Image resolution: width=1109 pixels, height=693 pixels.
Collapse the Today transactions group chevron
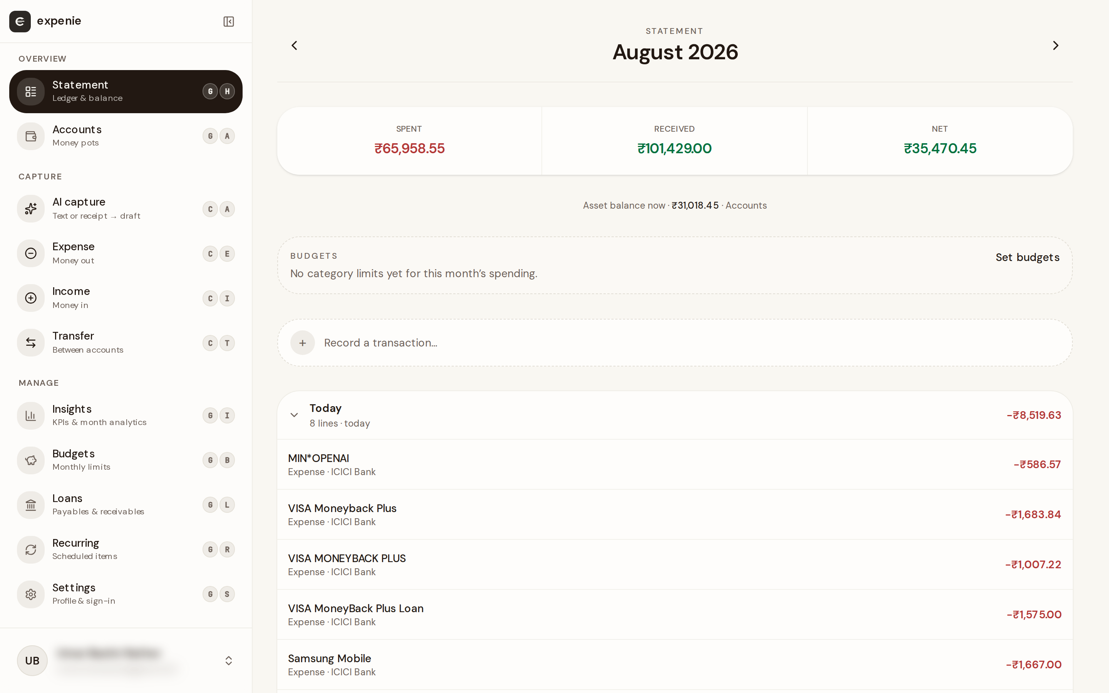tap(294, 415)
